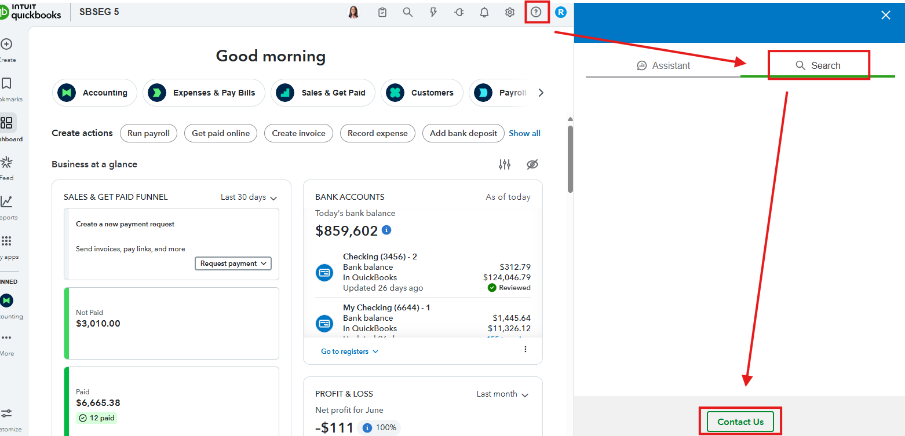
Task: Click the dashboard vertical scrollbar
Action: pyautogui.click(x=570, y=159)
